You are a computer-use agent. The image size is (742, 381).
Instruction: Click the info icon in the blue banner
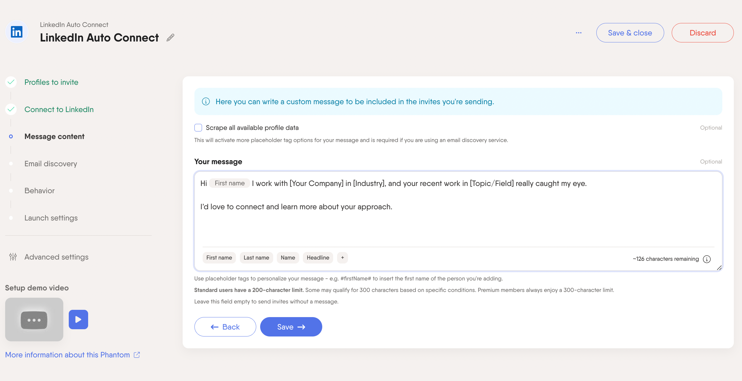coord(206,101)
